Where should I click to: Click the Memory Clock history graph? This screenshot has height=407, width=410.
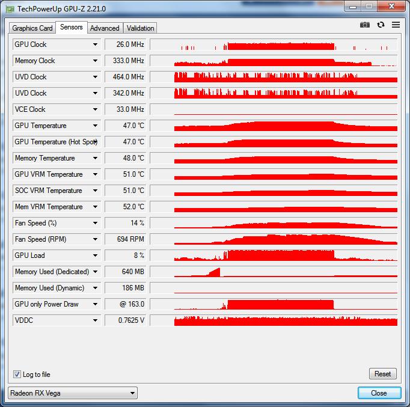pyautogui.click(x=274, y=61)
